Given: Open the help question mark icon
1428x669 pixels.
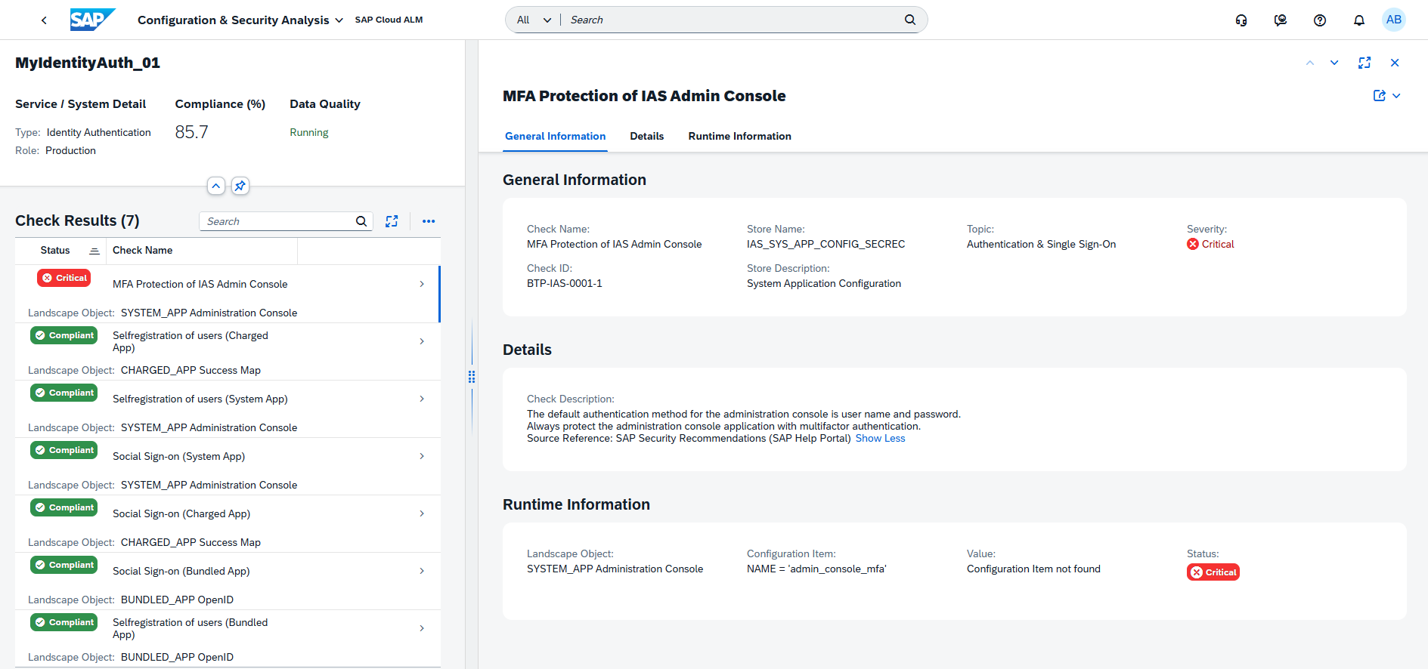Looking at the screenshot, I should (x=1319, y=20).
